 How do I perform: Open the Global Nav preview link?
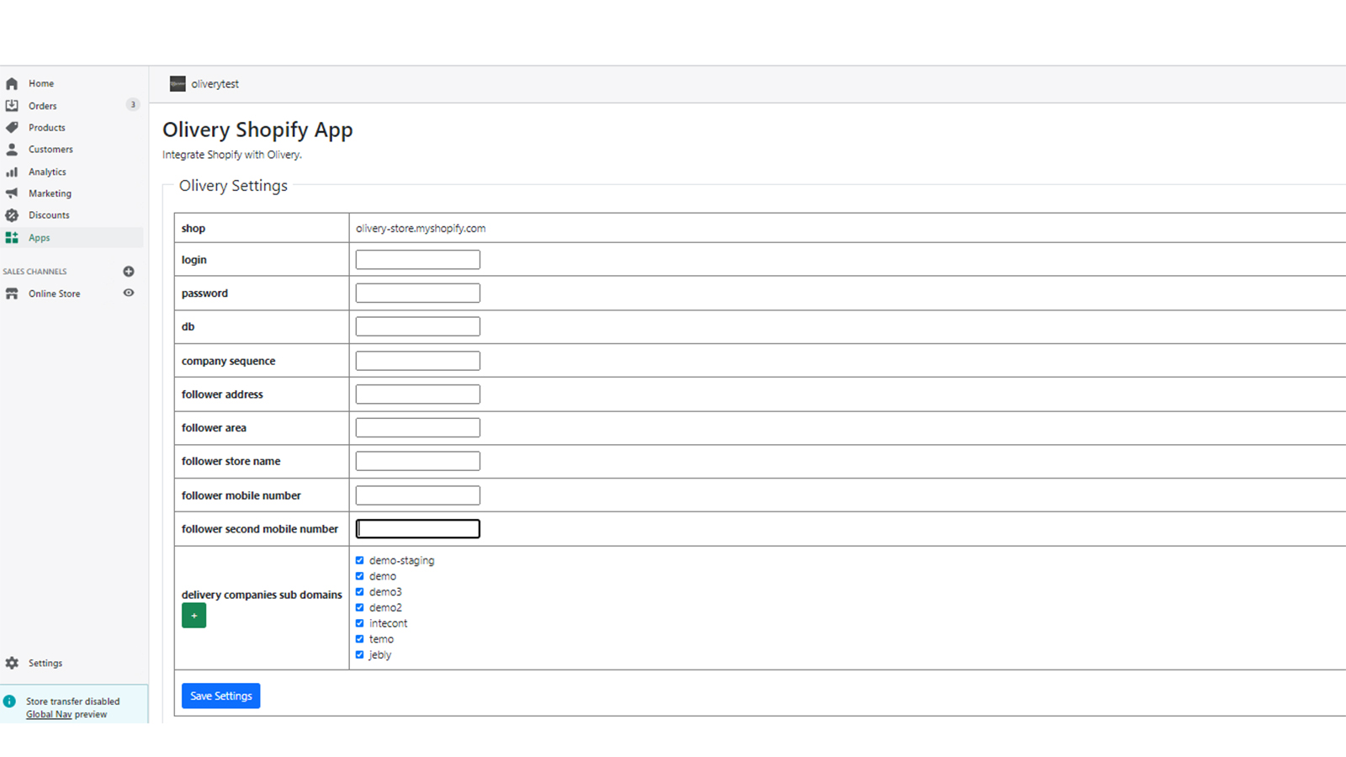48,713
